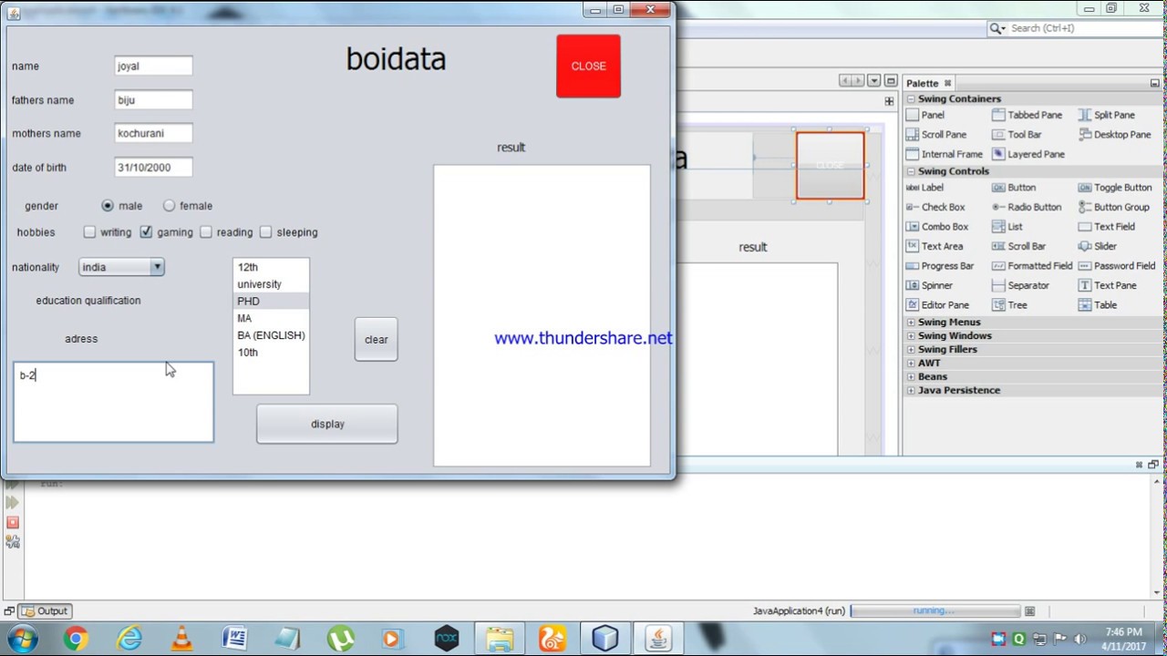Image resolution: width=1167 pixels, height=656 pixels.
Task: Select the Tabbed Pane palette item
Action: tap(1027, 115)
